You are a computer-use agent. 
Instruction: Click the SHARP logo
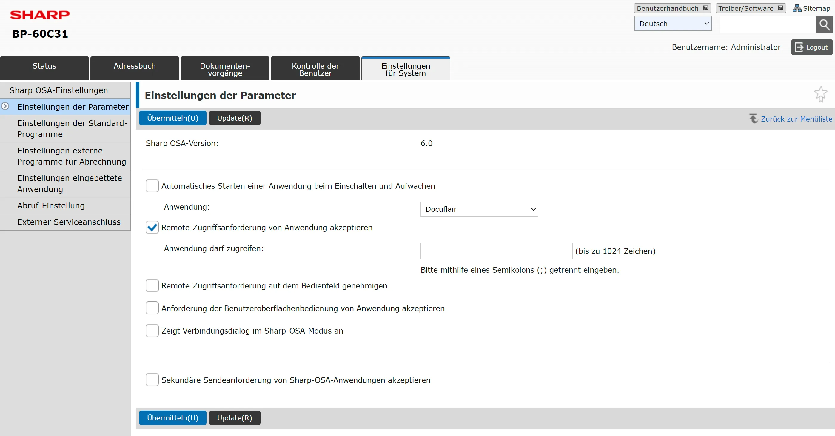[x=40, y=15]
